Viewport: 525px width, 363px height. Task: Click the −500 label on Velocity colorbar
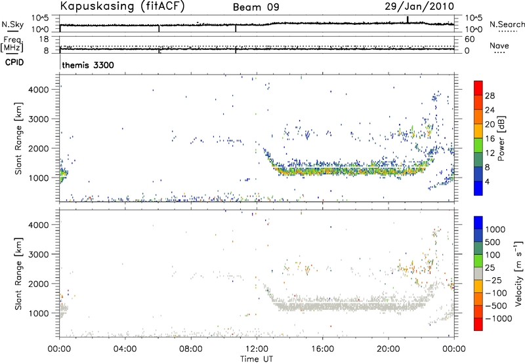click(496, 306)
